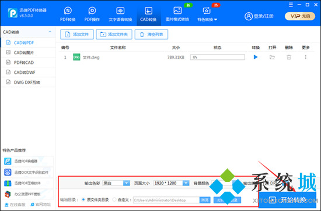Open 迅捷PDF编辑器 recommended product
The image size is (321, 211).
click(x=28, y=161)
